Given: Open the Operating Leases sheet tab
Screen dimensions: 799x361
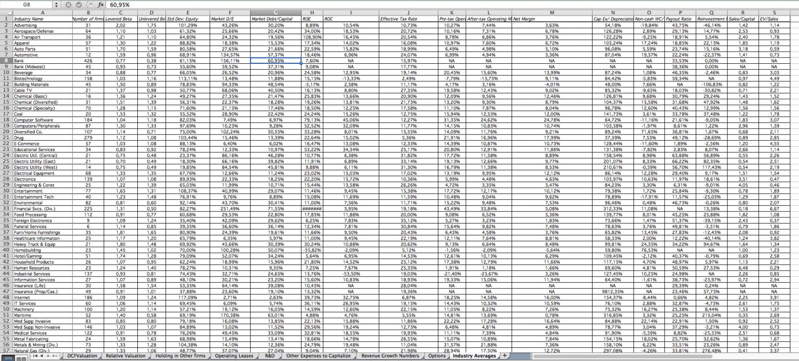Looking at the screenshot, I should coord(234,356).
